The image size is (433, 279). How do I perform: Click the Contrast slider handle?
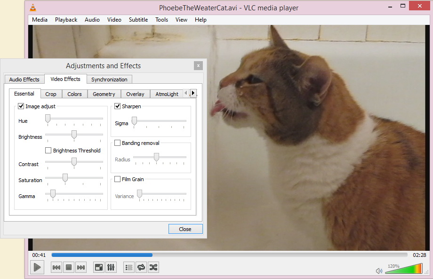coord(74,162)
